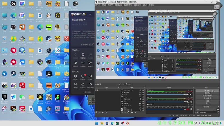
Task: Open Logitech G HUB desktop shortcut
Action: (x=13, y=5)
